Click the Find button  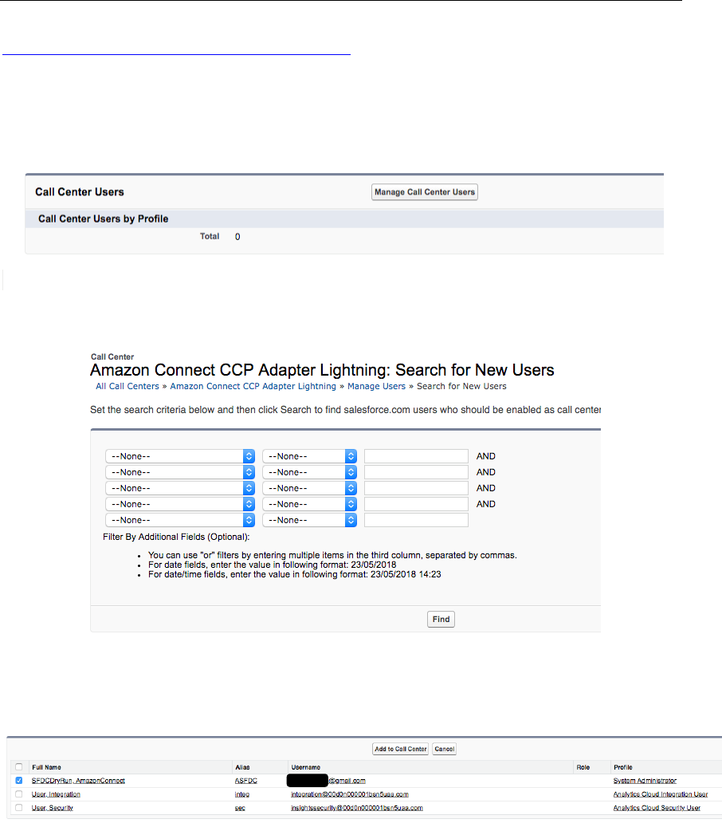441,619
